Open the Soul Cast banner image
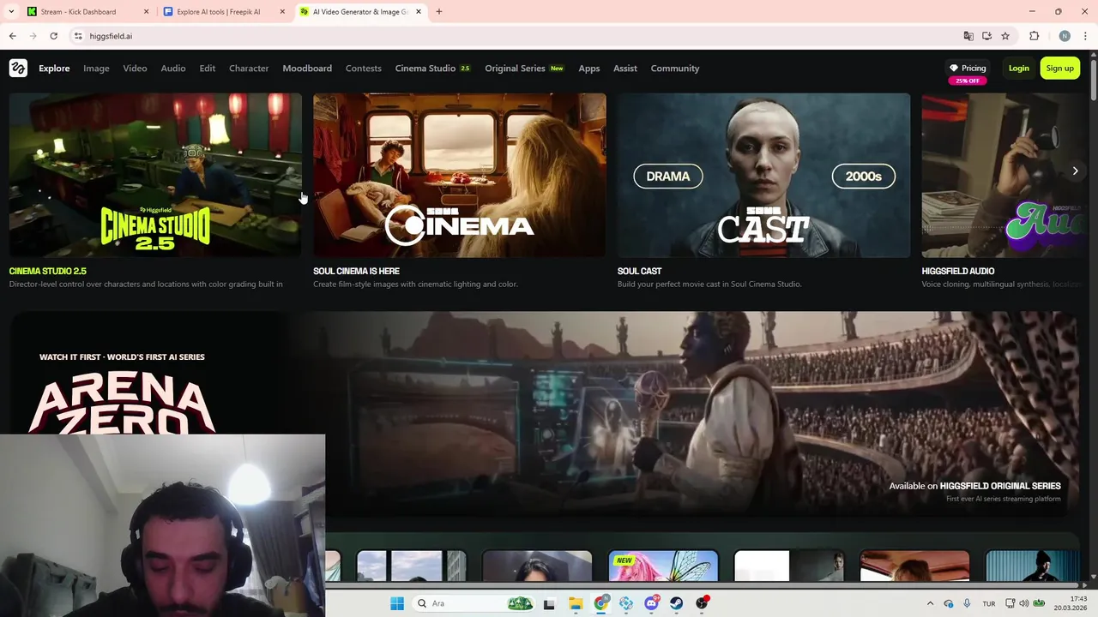Screen dimensions: 1098x617 tap(763, 175)
